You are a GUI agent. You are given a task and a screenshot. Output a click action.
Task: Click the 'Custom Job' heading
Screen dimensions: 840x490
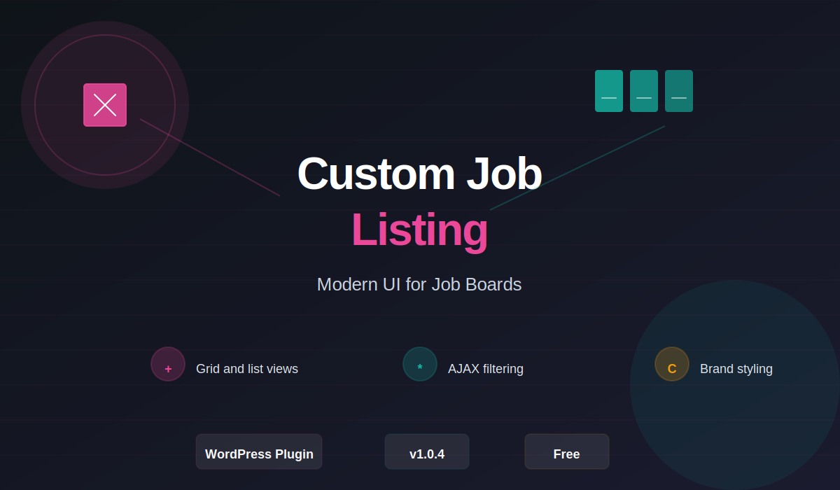point(419,174)
